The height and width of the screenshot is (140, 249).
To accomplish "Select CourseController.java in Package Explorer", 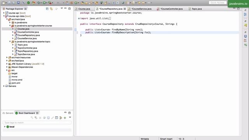I will click(x=28, y=32).
